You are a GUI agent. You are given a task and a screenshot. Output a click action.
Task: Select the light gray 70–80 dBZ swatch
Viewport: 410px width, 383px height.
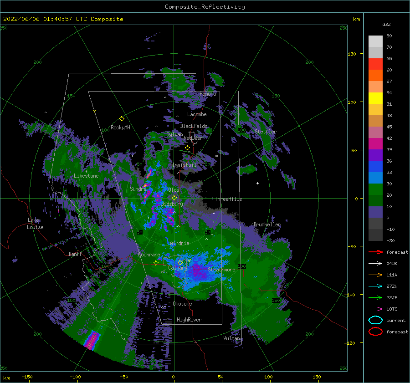[375, 41]
